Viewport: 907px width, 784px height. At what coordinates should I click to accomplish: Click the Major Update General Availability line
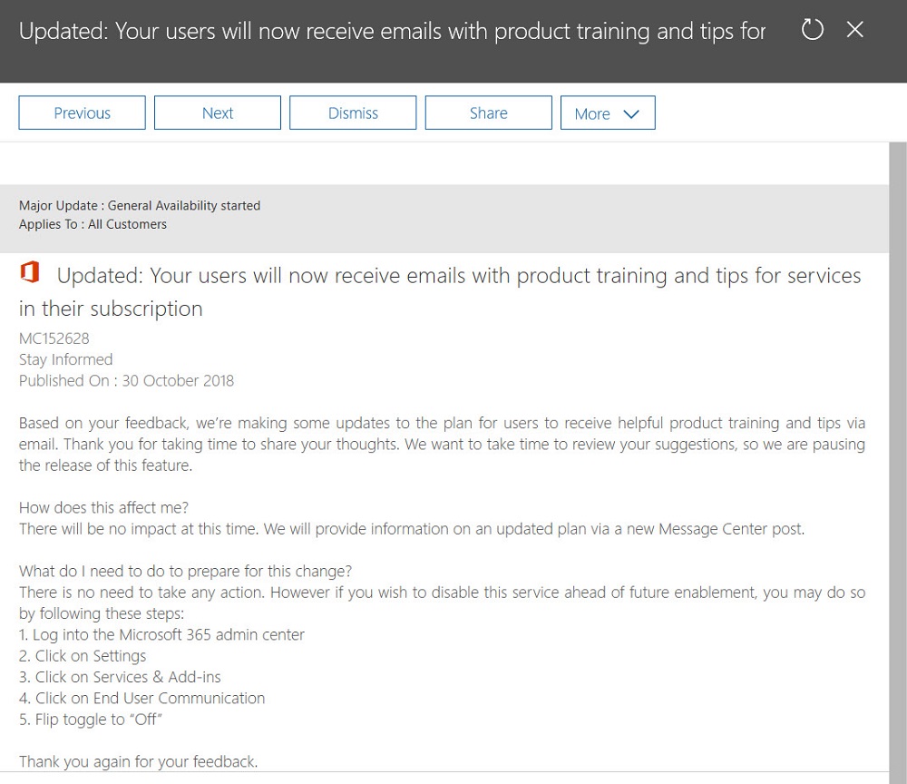tap(140, 206)
